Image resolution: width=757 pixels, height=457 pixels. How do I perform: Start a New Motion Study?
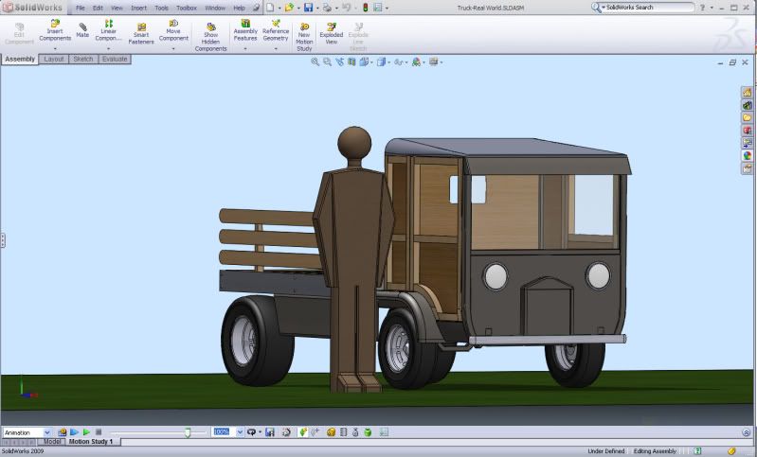[x=304, y=35]
